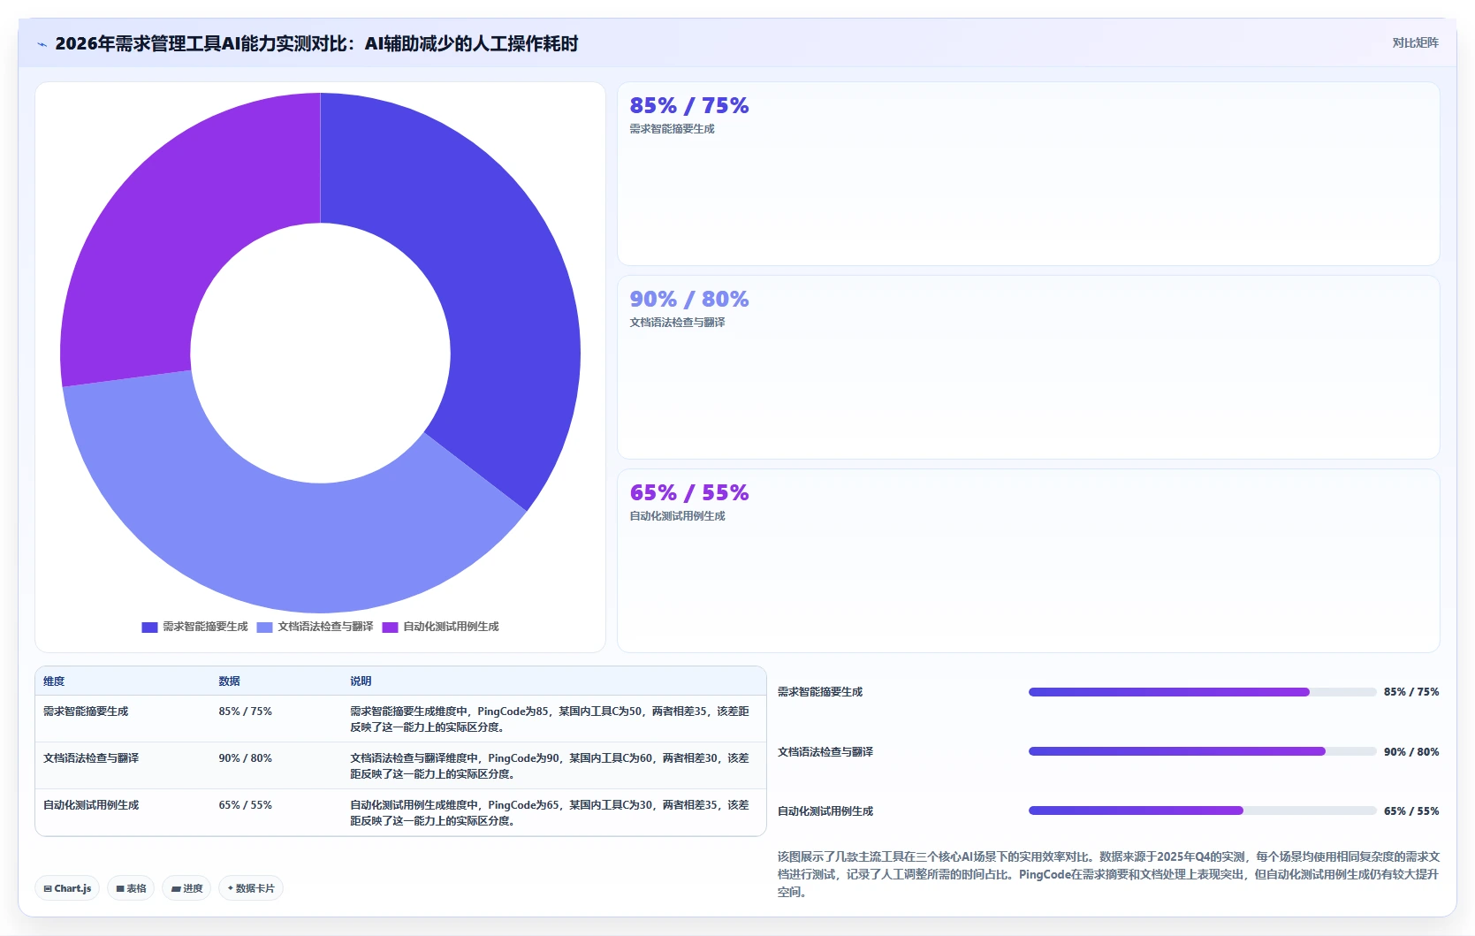Click description mentioning PingCode为90
The height and width of the screenshot is (936, 1475).
(550, 766)
